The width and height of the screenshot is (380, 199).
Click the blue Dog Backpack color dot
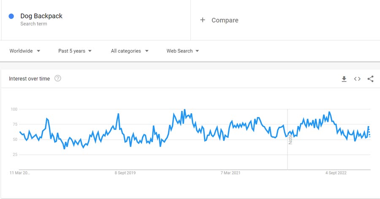point(11,16)
